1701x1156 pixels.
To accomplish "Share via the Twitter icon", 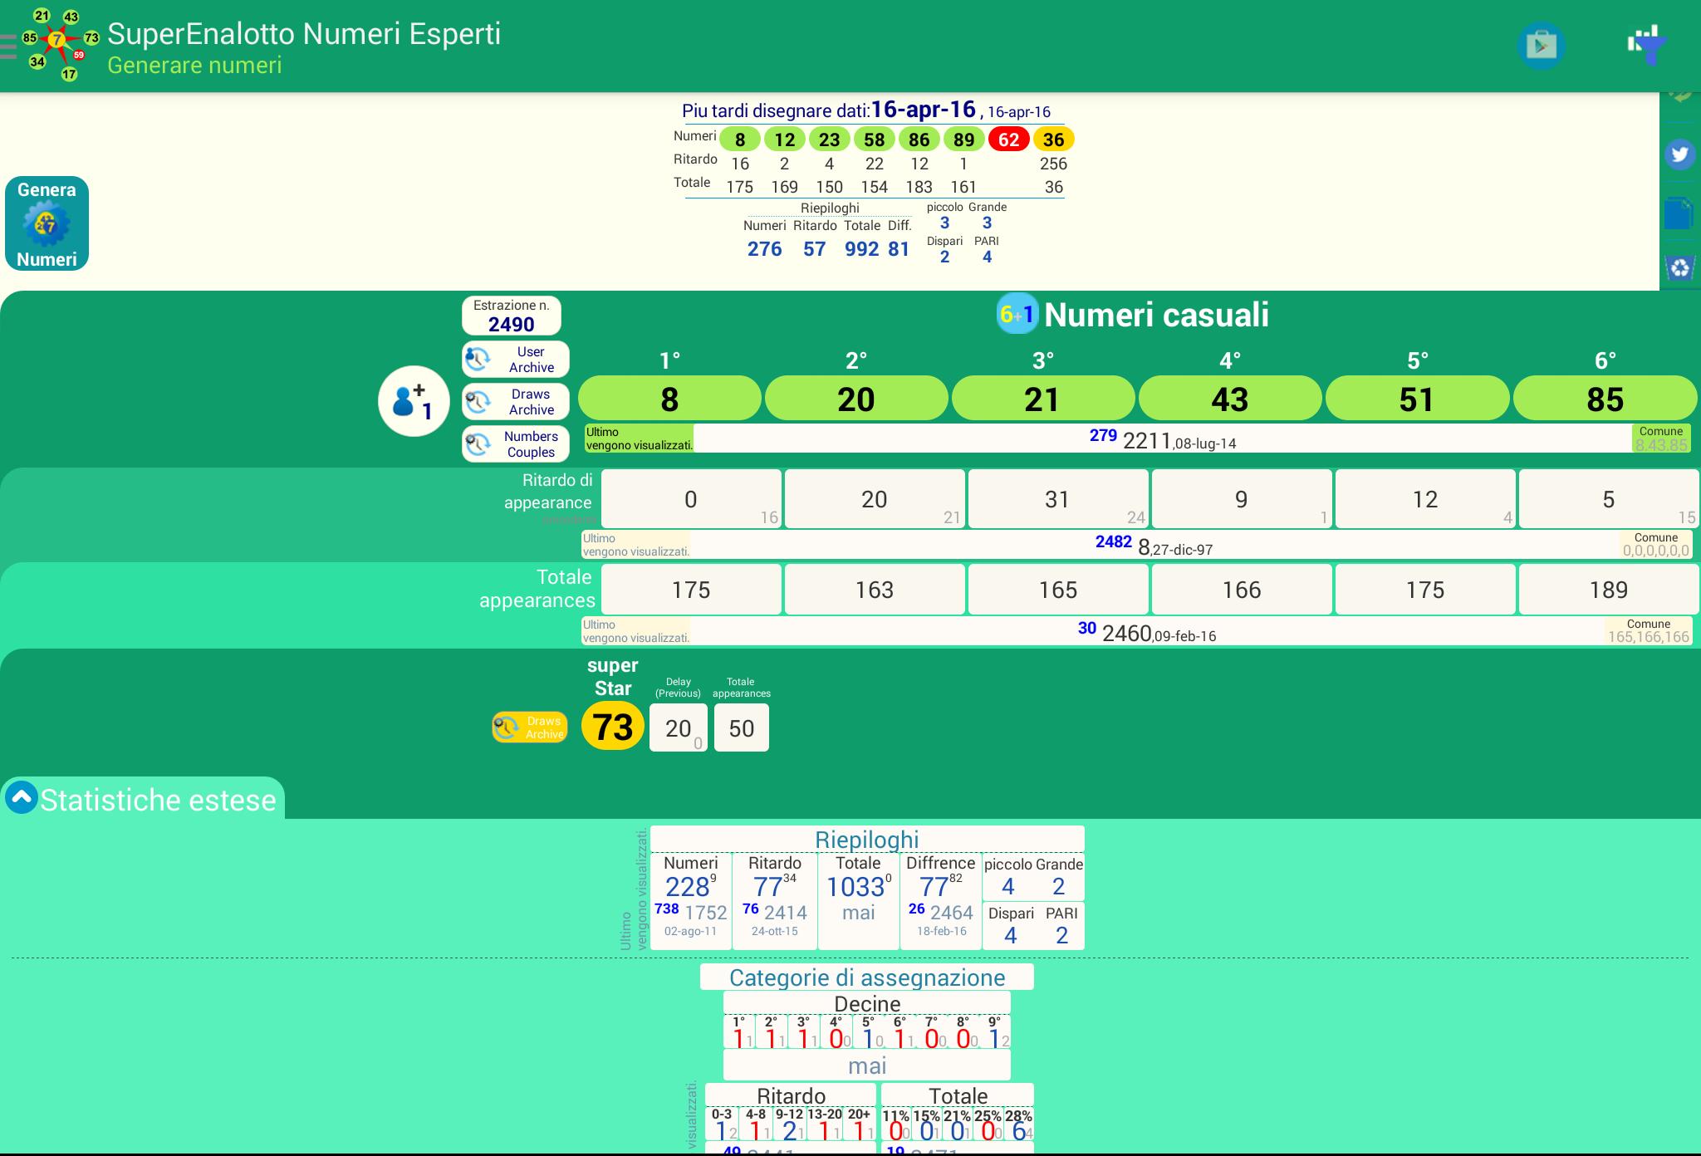I will pos(1679,154).
